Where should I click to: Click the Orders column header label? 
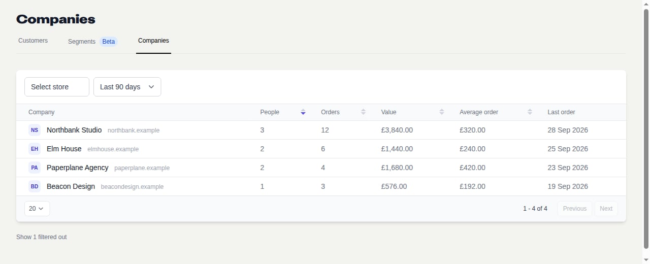coord(330,112)
